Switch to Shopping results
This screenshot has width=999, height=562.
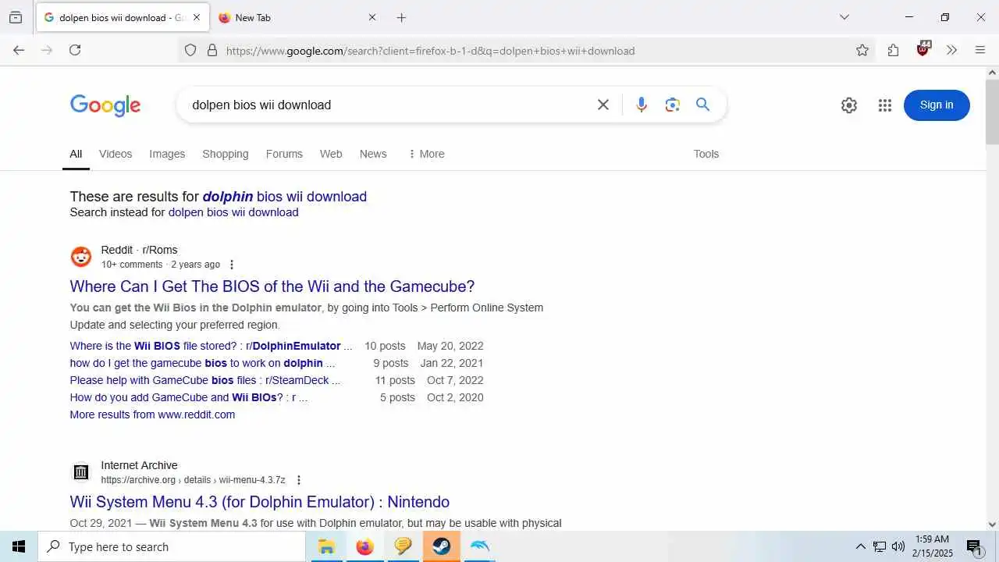coord(226,154)
